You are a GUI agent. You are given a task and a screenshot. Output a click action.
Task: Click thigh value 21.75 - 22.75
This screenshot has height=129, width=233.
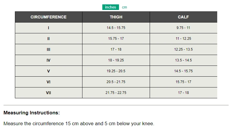pyautogui.click(x=116, y=93)
